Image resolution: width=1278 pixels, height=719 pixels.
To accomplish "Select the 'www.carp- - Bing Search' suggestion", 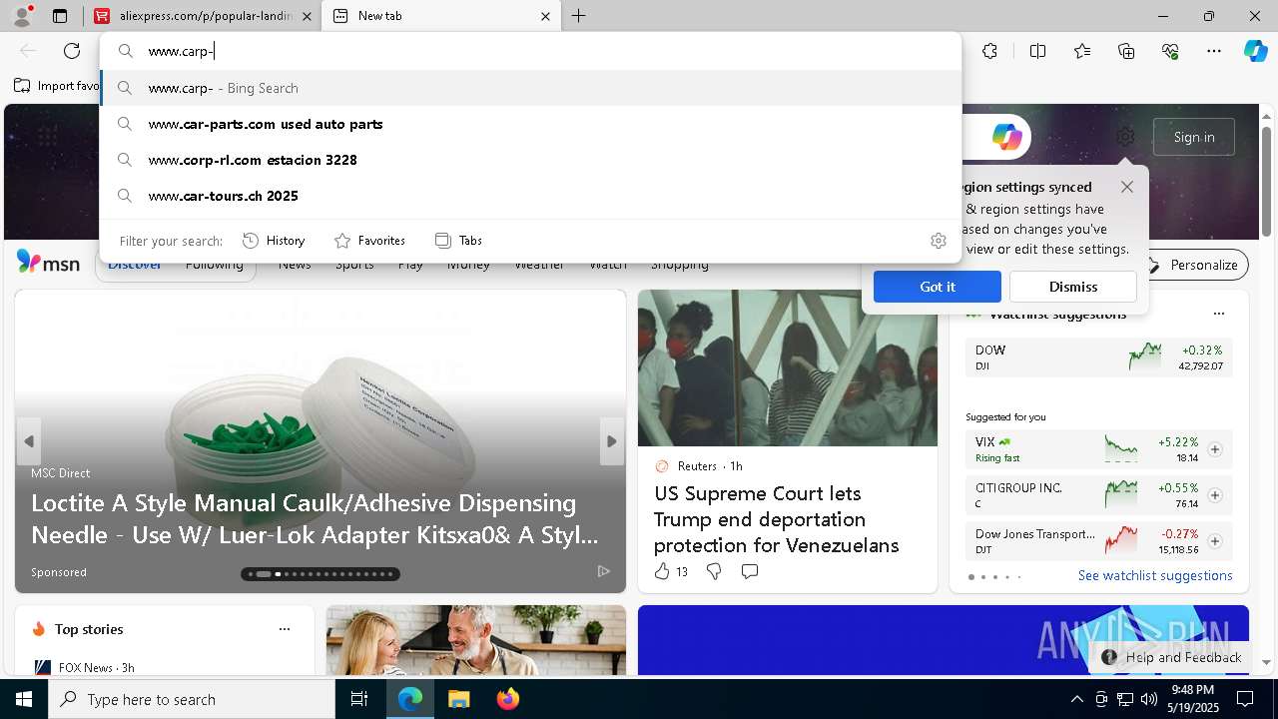I will coord(530,88).
